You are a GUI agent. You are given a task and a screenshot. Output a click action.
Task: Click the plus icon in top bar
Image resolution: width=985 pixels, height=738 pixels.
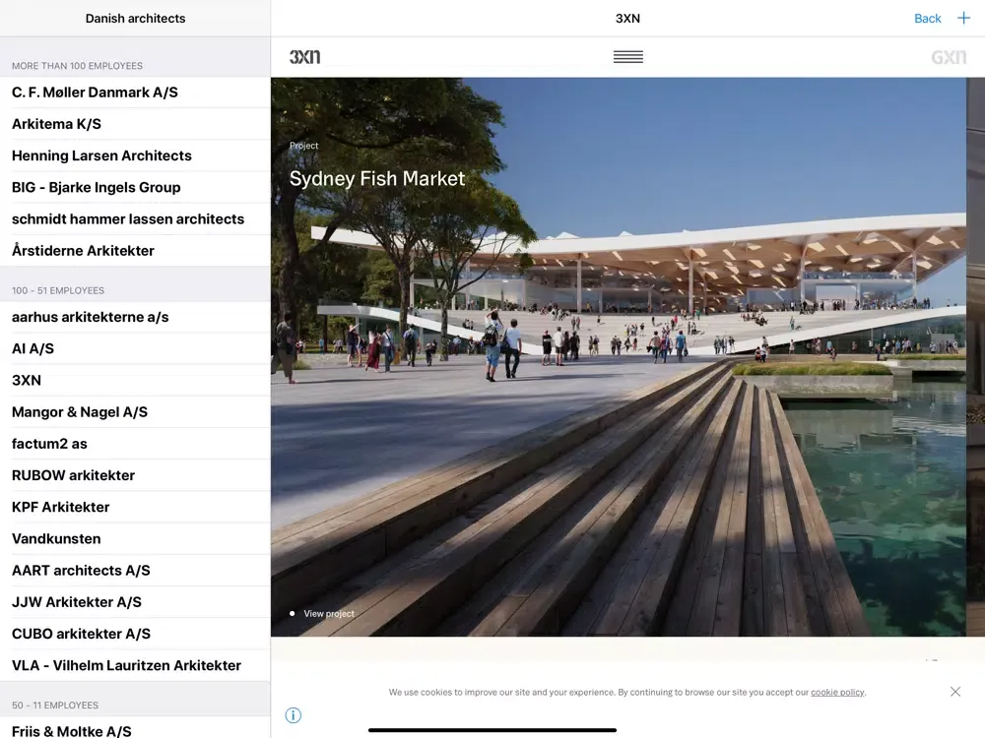click(x=963, y=18)
